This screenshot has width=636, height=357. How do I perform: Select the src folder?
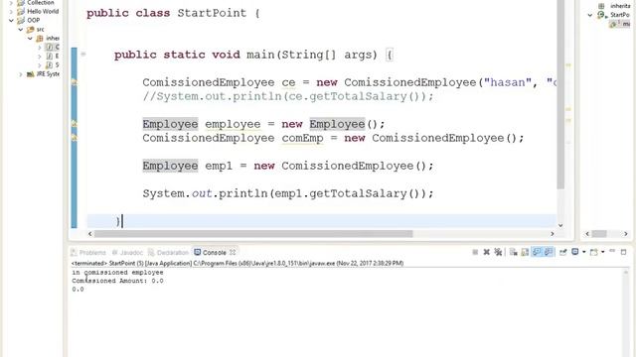point(36,30)
